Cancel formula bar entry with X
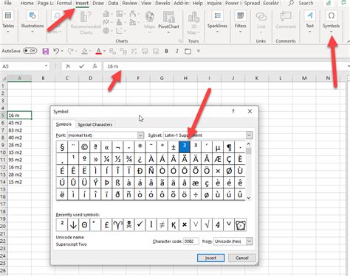 coord(68,66)
